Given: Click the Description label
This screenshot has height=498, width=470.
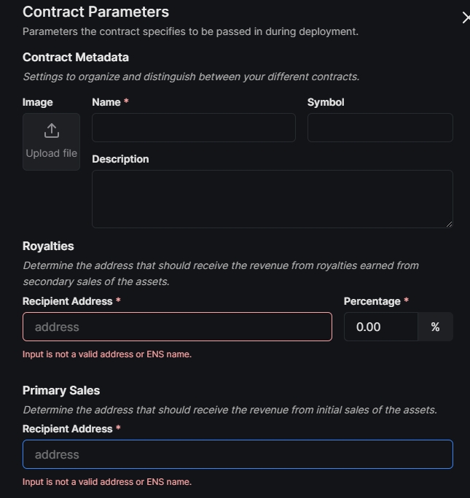Looking at the screenshot, I should (120, 159).
